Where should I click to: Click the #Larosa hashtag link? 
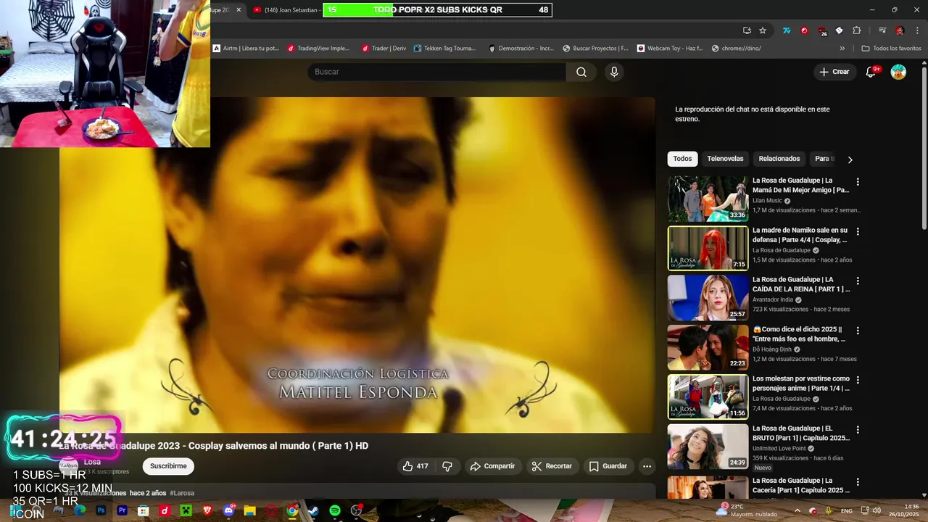click(182, 493)
